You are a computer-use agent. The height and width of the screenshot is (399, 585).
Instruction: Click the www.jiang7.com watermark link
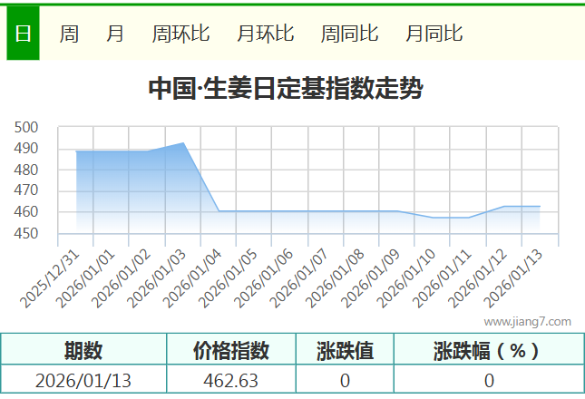(527, 321)
